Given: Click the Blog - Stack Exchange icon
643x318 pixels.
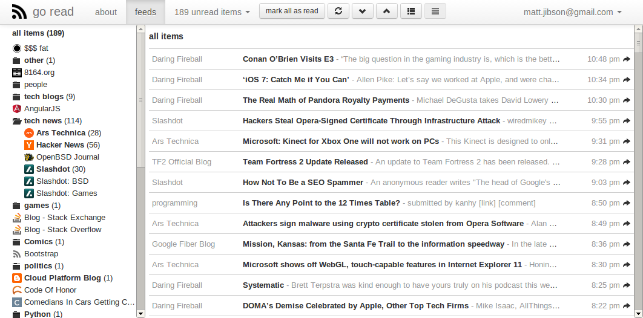Looking at the screenshot, I should [17, 217].
